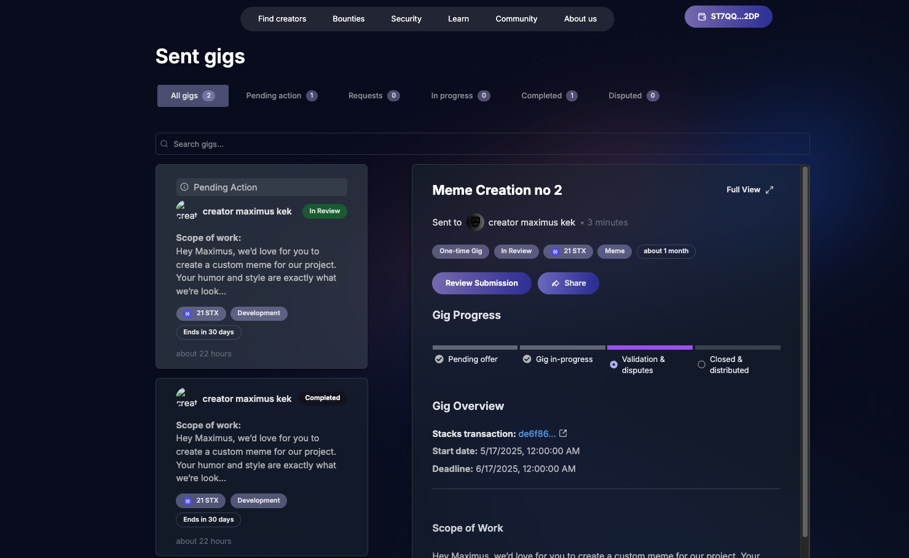Click the Pending Action info icon
Viewport: 909px width, 558px height.
(184, 187)
